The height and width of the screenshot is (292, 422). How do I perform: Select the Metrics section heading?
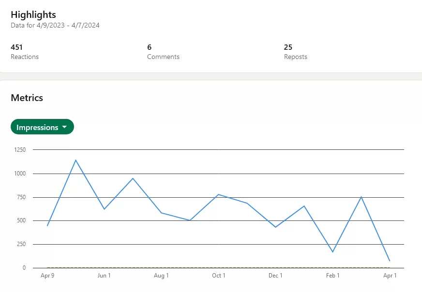pos(27,98)
